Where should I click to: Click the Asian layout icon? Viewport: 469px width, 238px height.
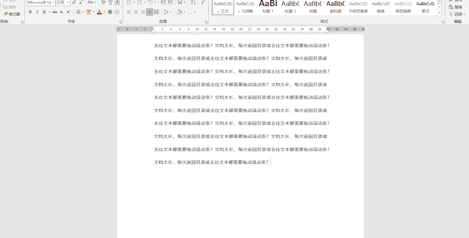(x=180, y=3)
